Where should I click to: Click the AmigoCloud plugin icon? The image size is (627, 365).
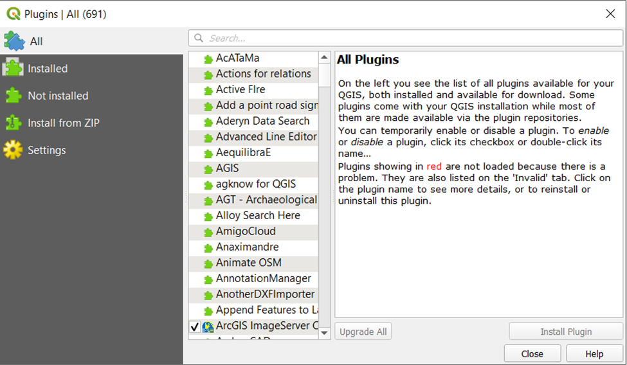click(208, 232)
